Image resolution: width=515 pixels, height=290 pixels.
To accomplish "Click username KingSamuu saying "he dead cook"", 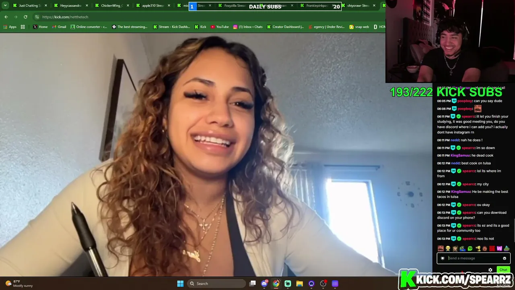I will coord(460,155).
